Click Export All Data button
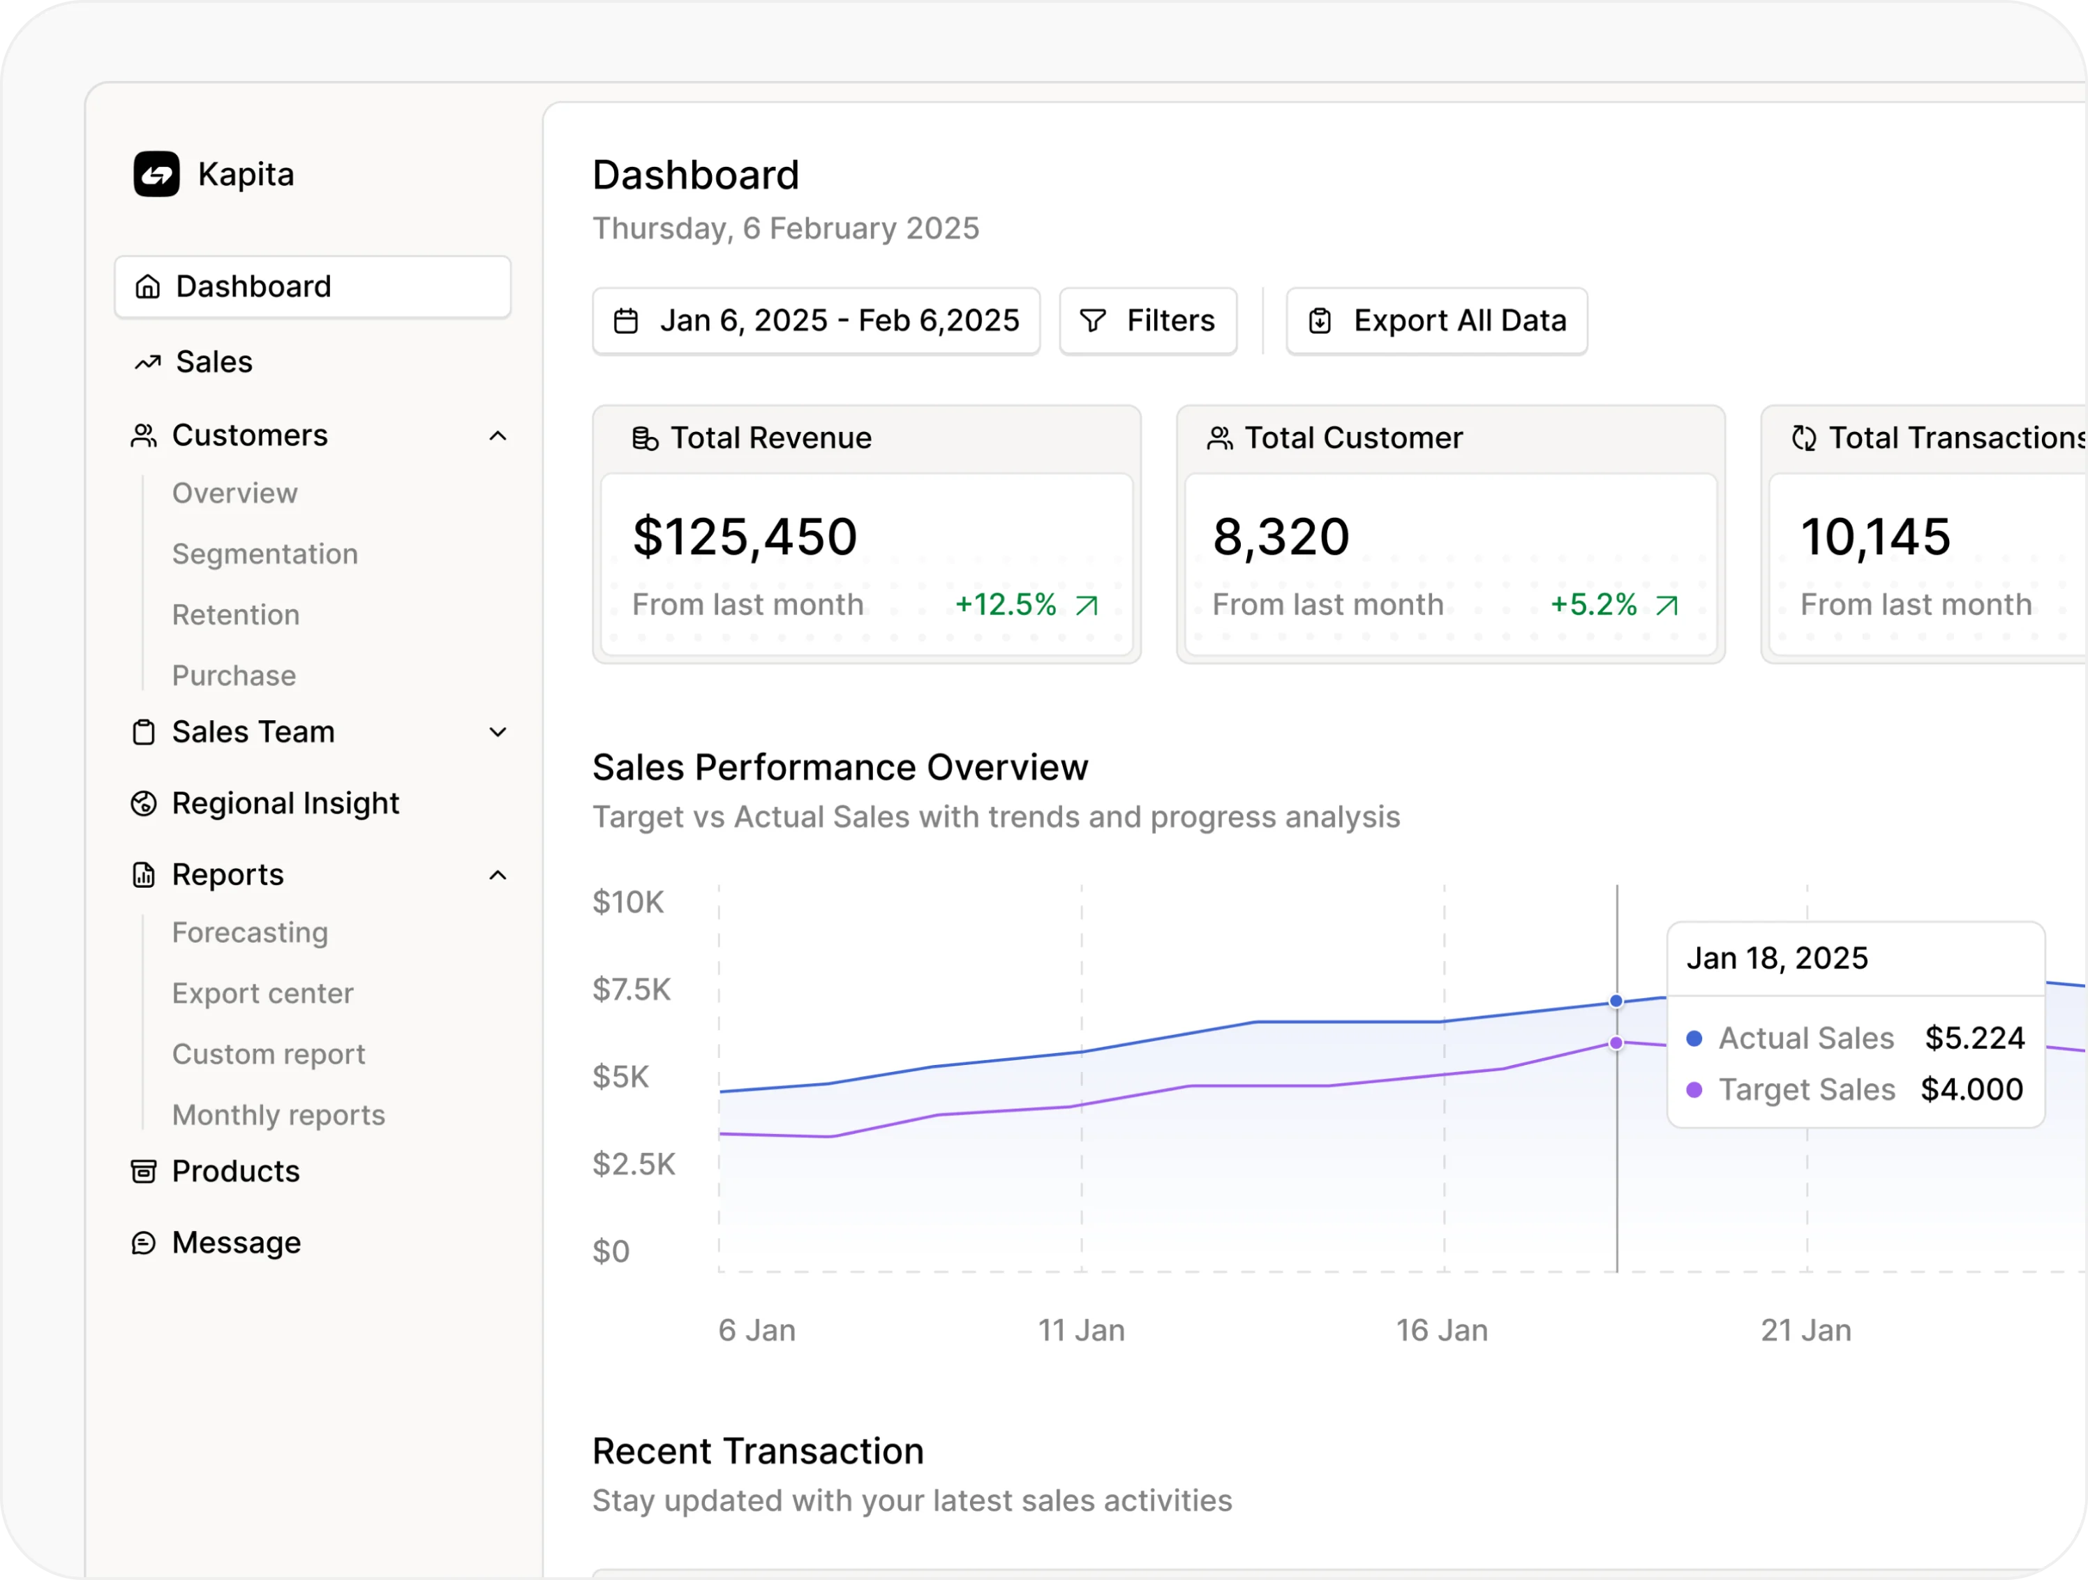Image resolution: width=2088 pixels, height=1580 pixels. click(1437, 322)
